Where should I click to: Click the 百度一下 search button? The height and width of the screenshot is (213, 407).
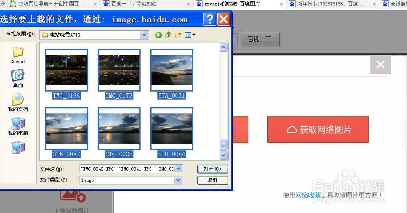pyautogui.click(x=260, y=39)
